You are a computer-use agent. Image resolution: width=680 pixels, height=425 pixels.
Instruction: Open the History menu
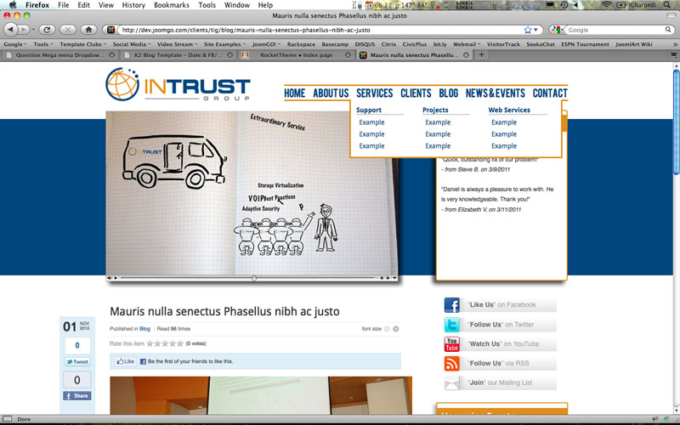pos(133,5)
